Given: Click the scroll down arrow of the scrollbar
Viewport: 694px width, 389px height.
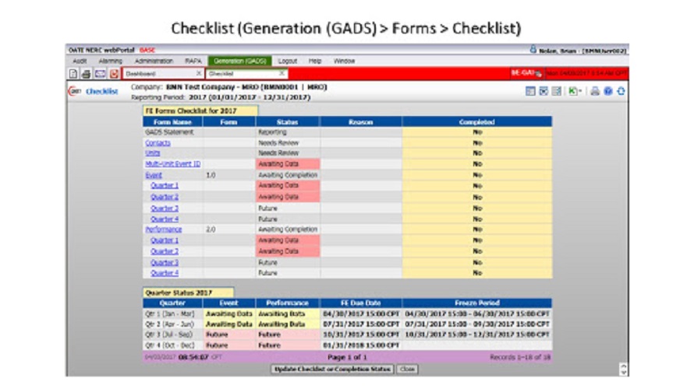Looking at the screenshot, I should (x=623, y=373).
